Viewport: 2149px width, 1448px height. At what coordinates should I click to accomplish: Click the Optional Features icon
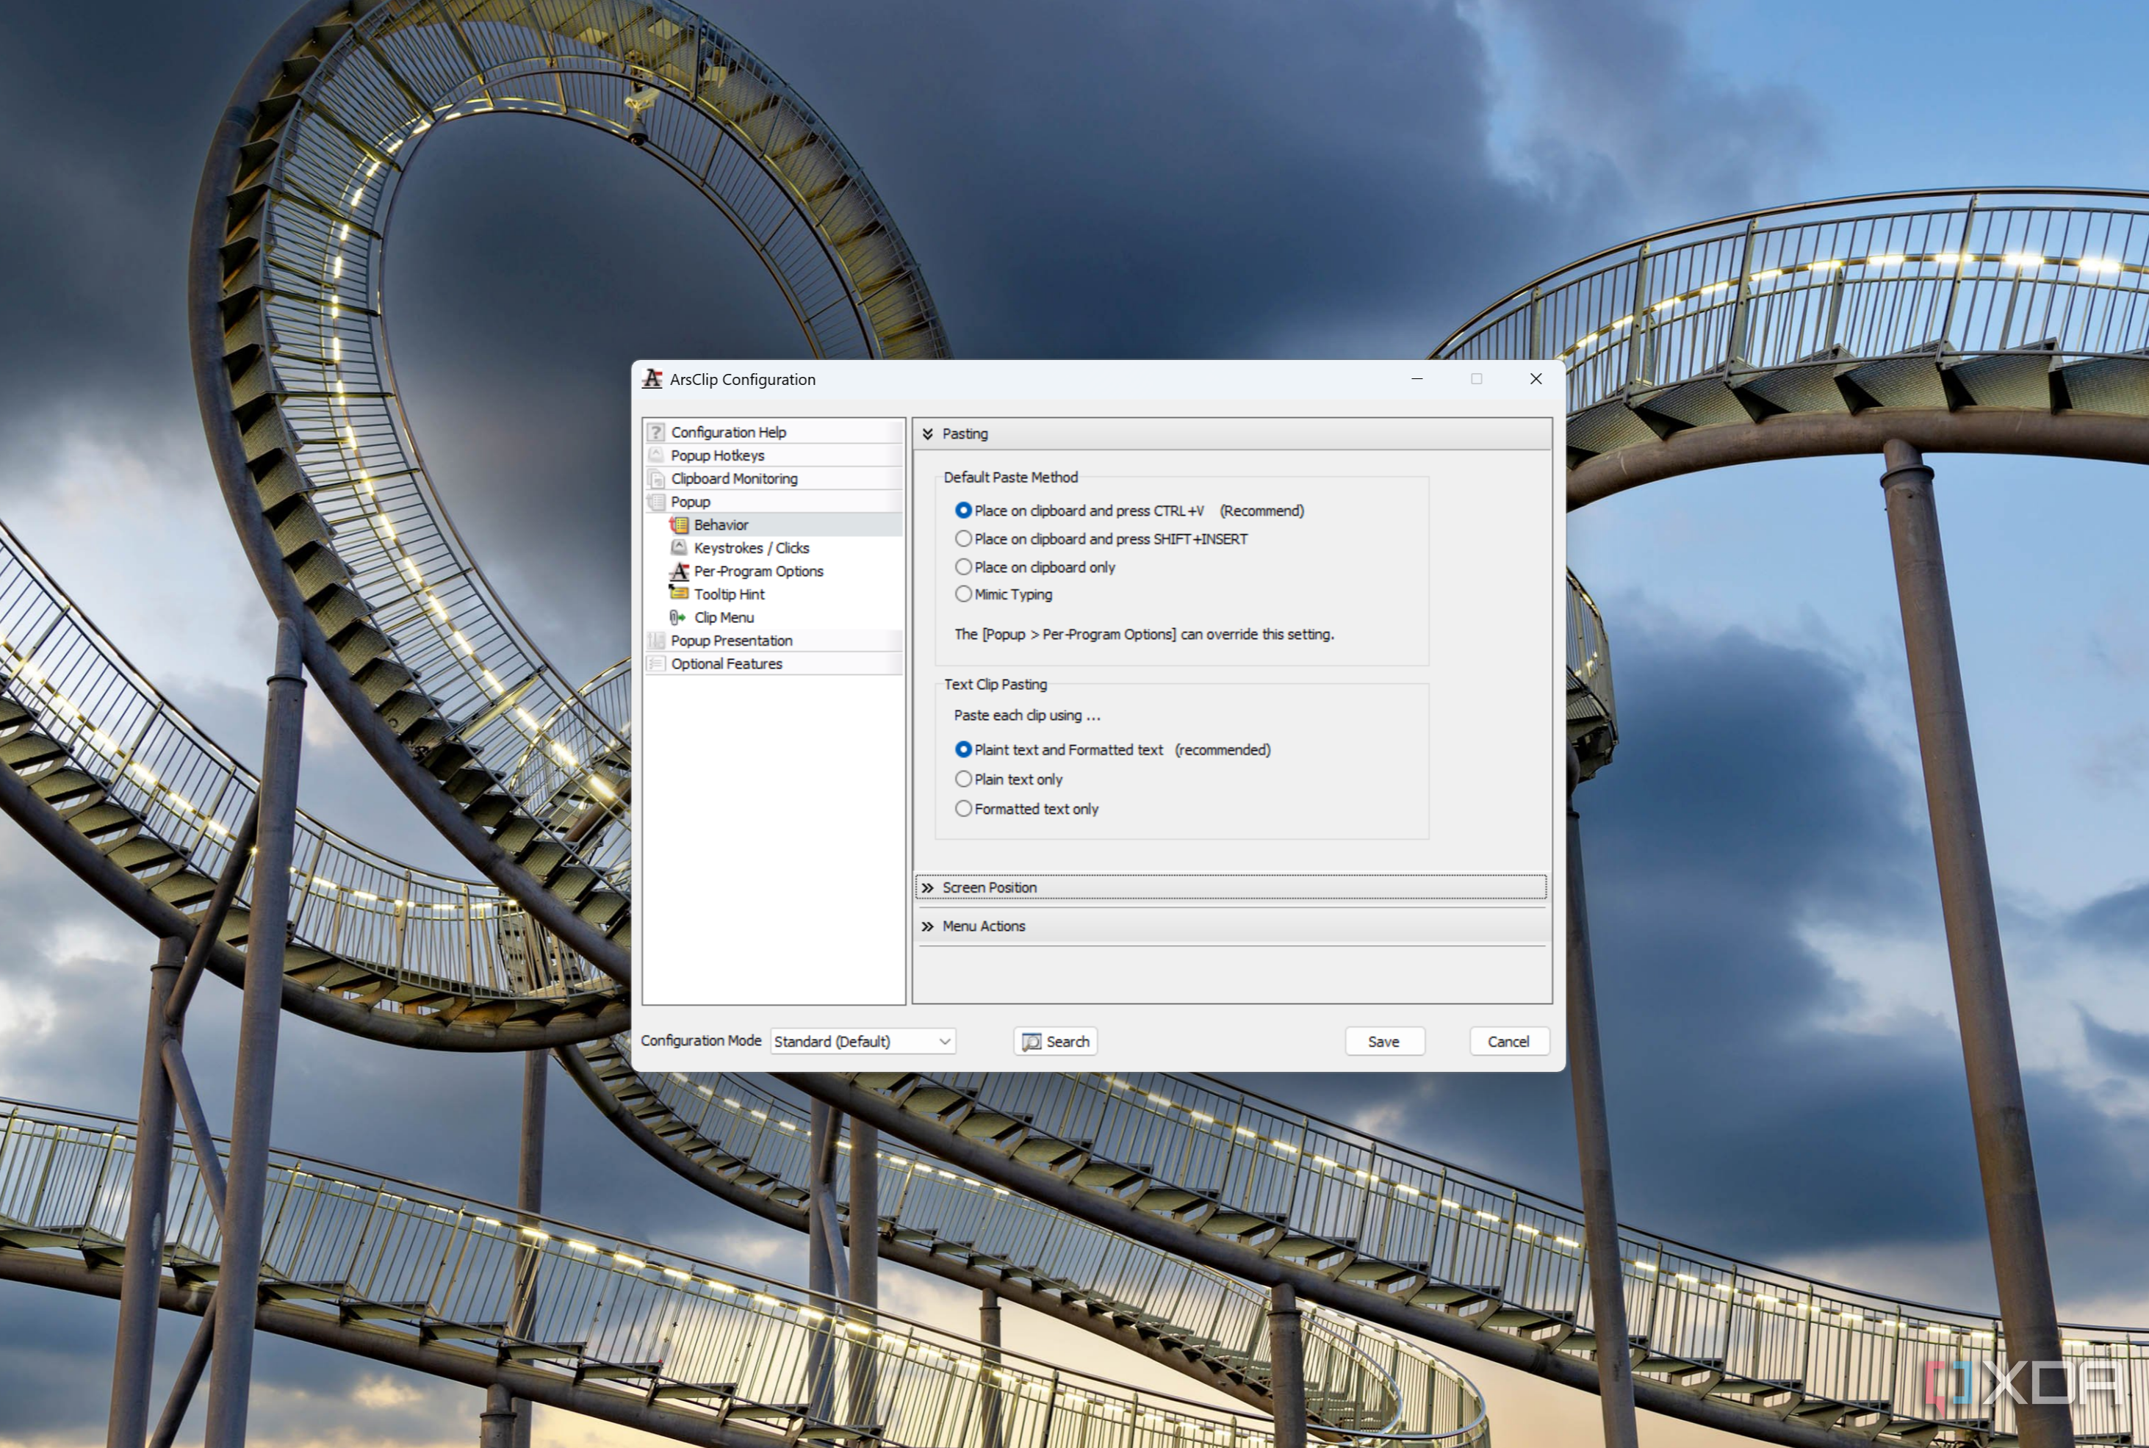[x=655, y=663]
